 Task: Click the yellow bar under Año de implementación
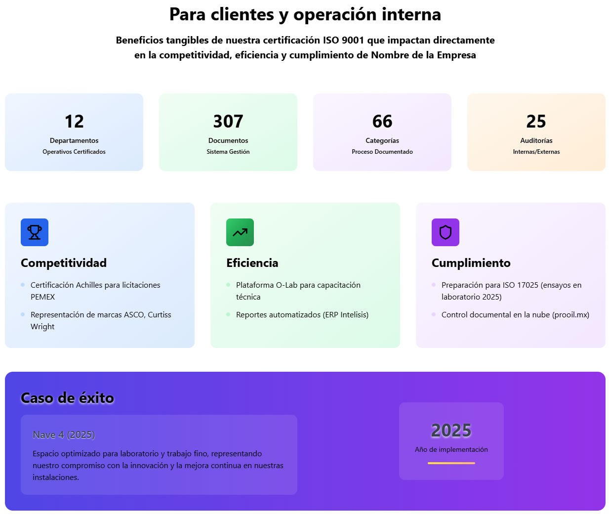coord(451,463)
